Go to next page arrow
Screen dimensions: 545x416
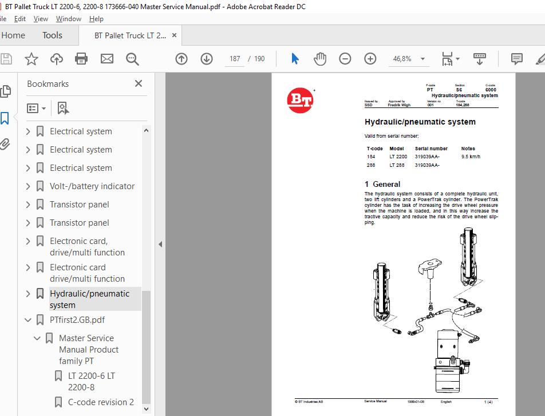point(207,59)
